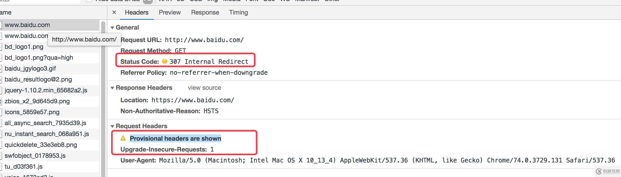Open the Timing tab
This screenshot has width=621, height=177.
click(238, 12)
